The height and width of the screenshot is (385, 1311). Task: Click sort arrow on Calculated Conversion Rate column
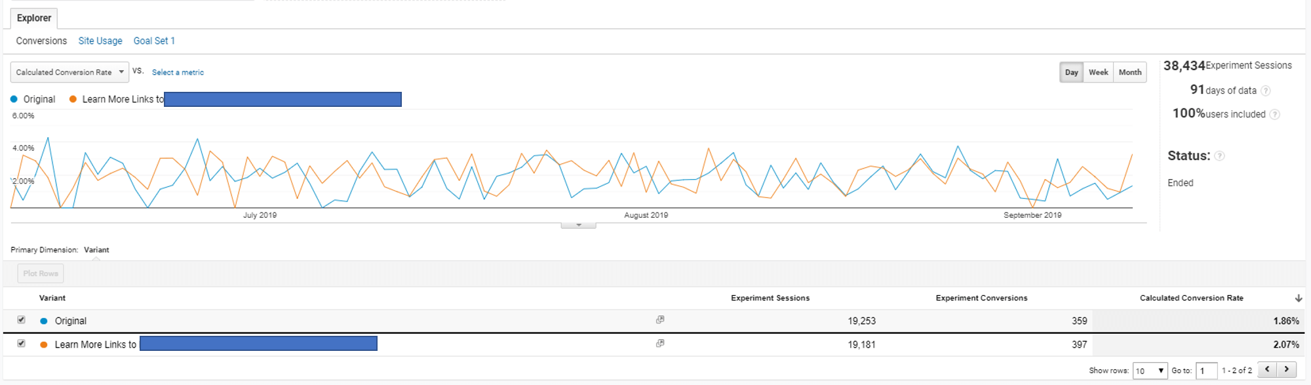tap(1298, 298)
